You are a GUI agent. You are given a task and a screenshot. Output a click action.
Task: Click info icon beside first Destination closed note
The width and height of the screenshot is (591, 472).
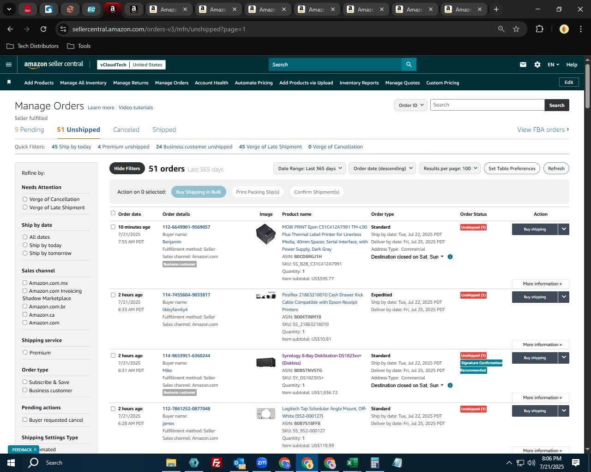450,257
